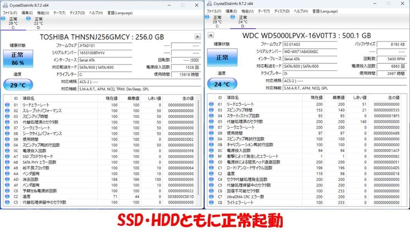The width and height of the screenshot is (410, 230).
Task: Select drive D: tab in right window
Action: (x=243, y=22)
